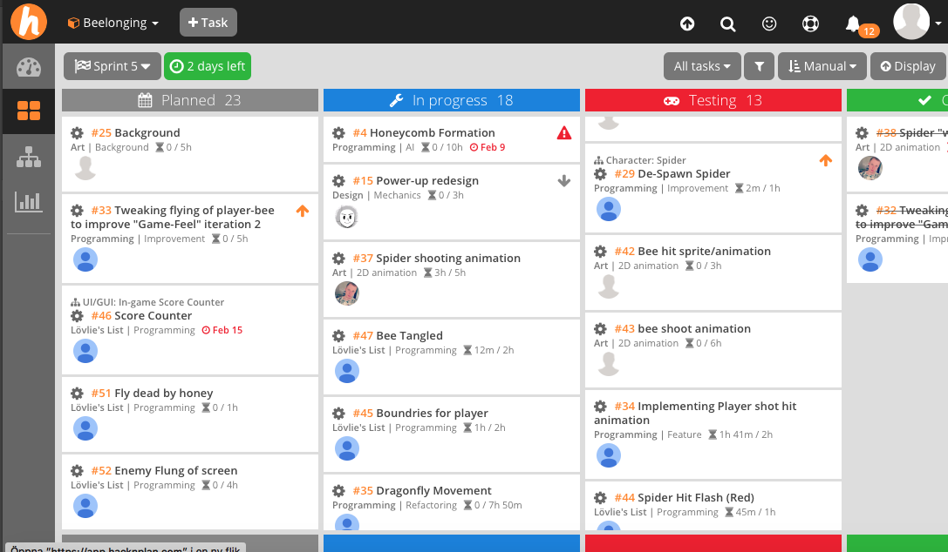
Task: Open the dashboard gauge icon in sidebar
Action: (x=28, y=67)
